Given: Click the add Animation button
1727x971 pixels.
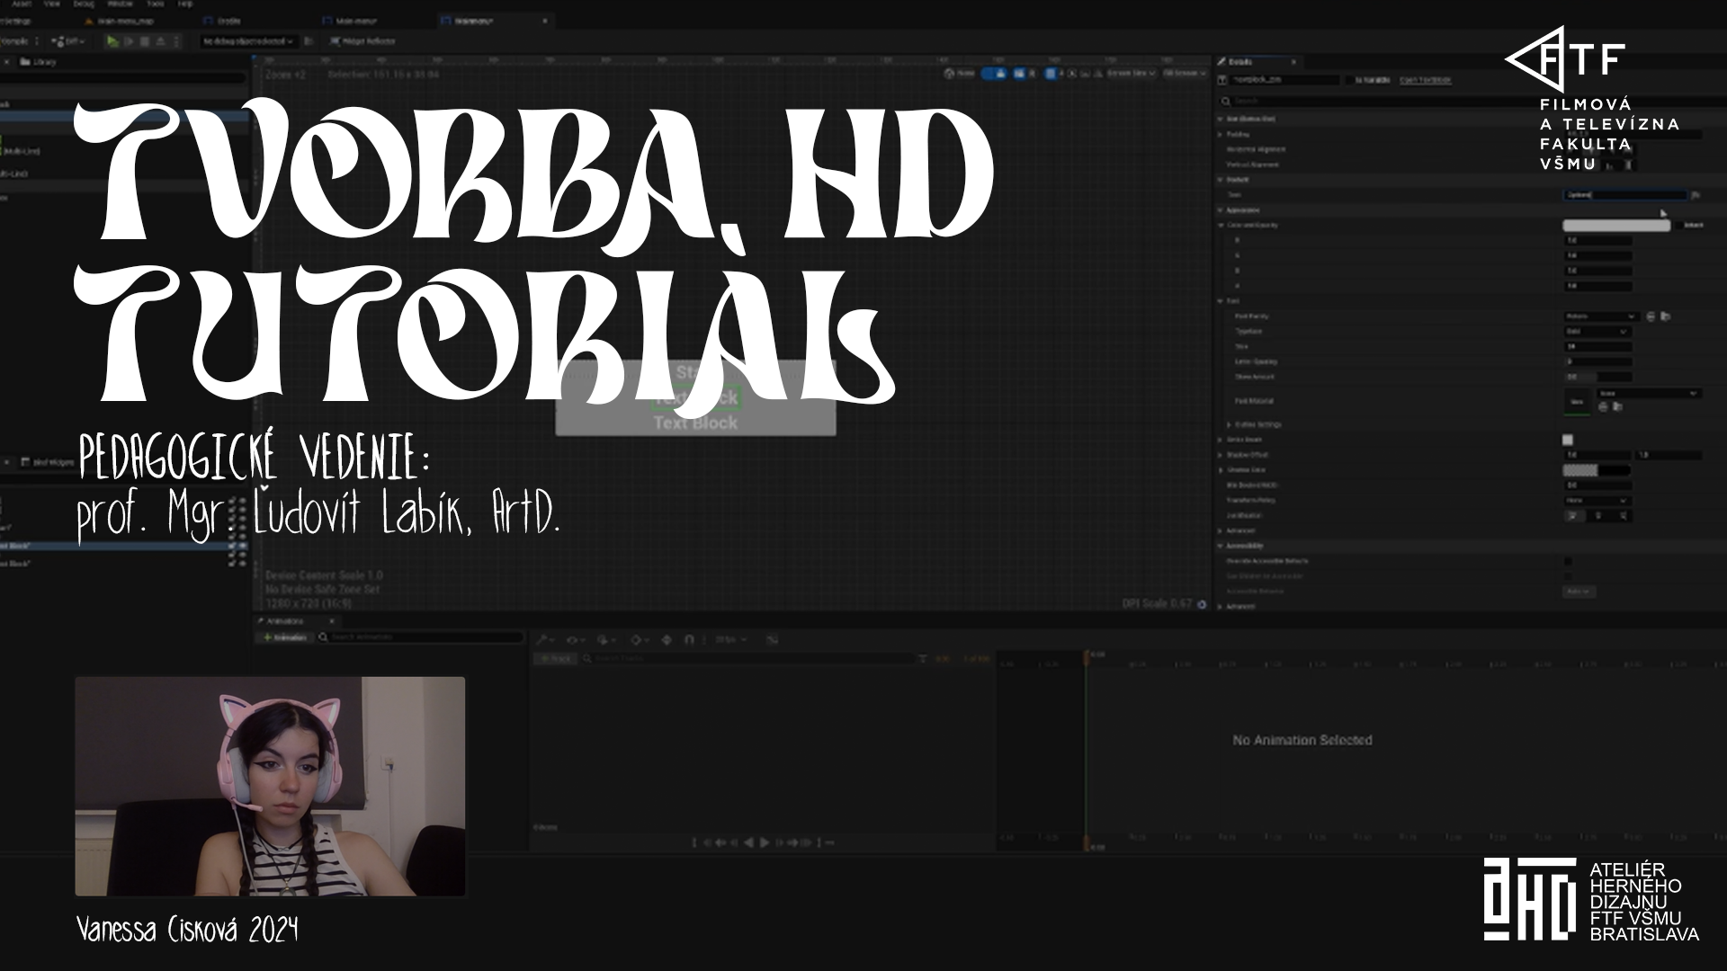Looking at the screenshot, I should [x=284, y=637].
